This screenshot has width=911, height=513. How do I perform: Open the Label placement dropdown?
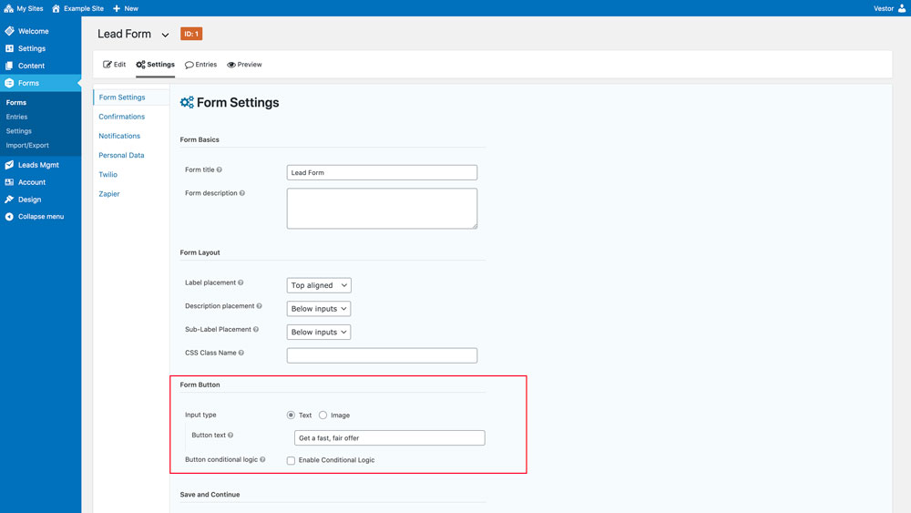[319, 285]
